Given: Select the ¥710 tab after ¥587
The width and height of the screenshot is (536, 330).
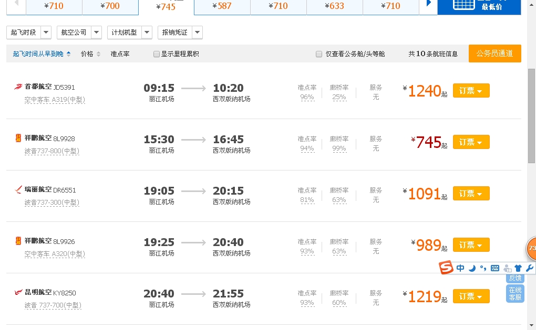Looking at the screenshot, I should coord(279,6).
